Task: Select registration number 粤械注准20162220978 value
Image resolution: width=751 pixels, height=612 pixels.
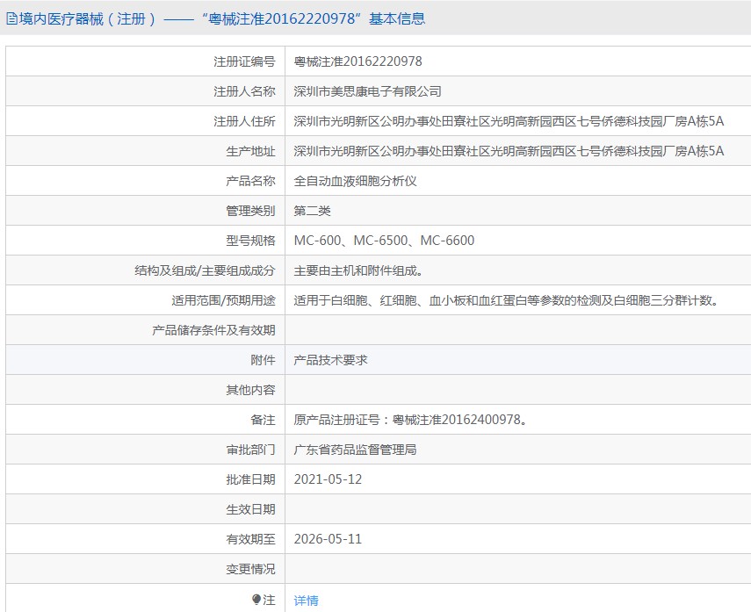Action: coord(357,61)
